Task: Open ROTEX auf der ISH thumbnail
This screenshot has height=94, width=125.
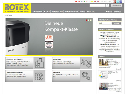Action: pos(103,75)
